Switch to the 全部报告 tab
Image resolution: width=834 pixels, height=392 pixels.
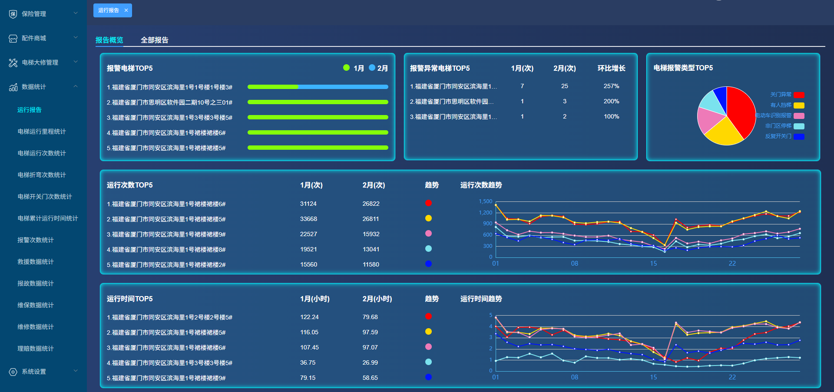point(154,40)
